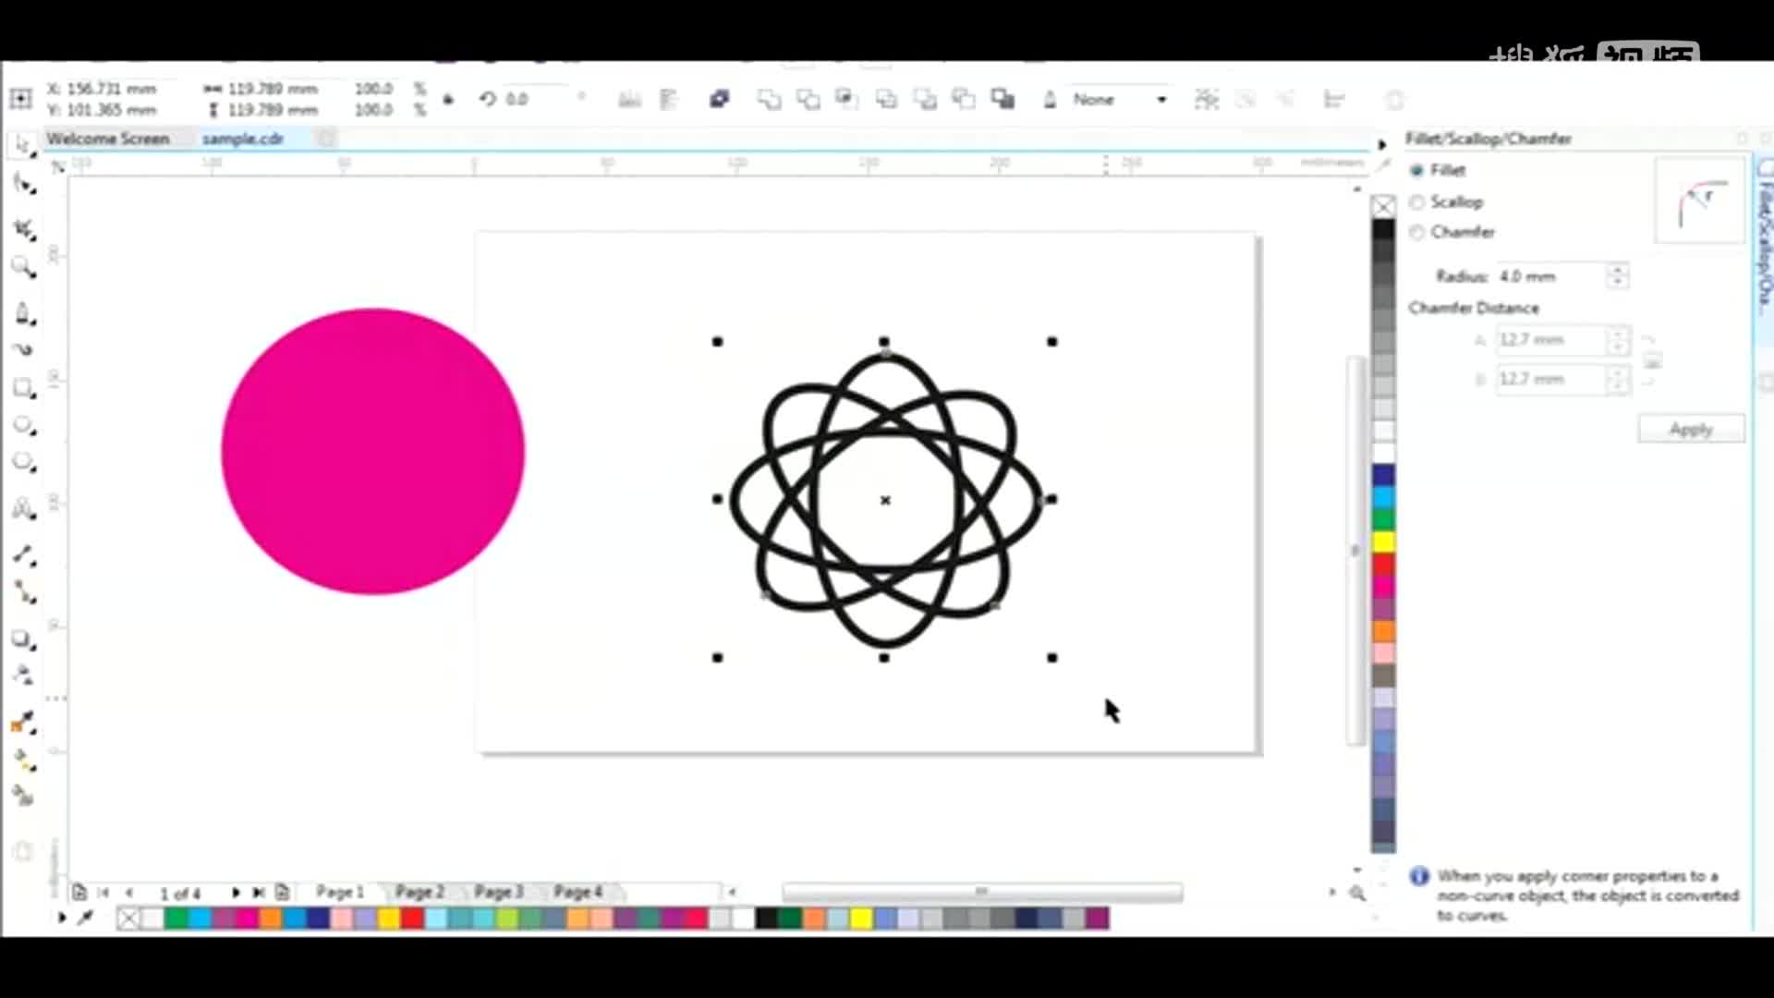Viewport: 1774px width, 998px height.
Task: Click the object origin icon
Action: coord(21,98)
